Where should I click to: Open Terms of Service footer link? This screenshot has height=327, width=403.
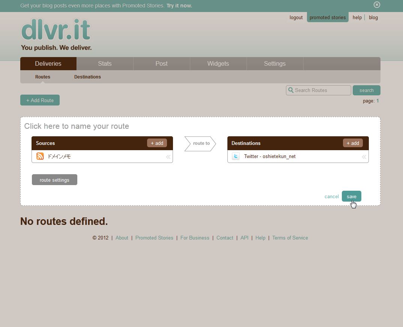[290, 238]
